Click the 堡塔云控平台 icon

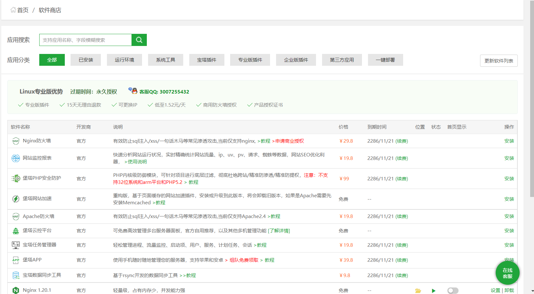tap(16, 230)
